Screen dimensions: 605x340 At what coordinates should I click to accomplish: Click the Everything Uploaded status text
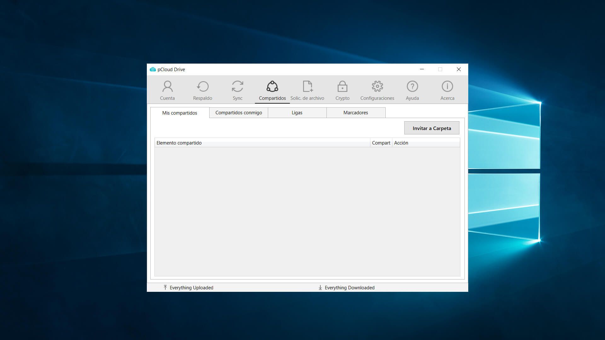(191, 288)
